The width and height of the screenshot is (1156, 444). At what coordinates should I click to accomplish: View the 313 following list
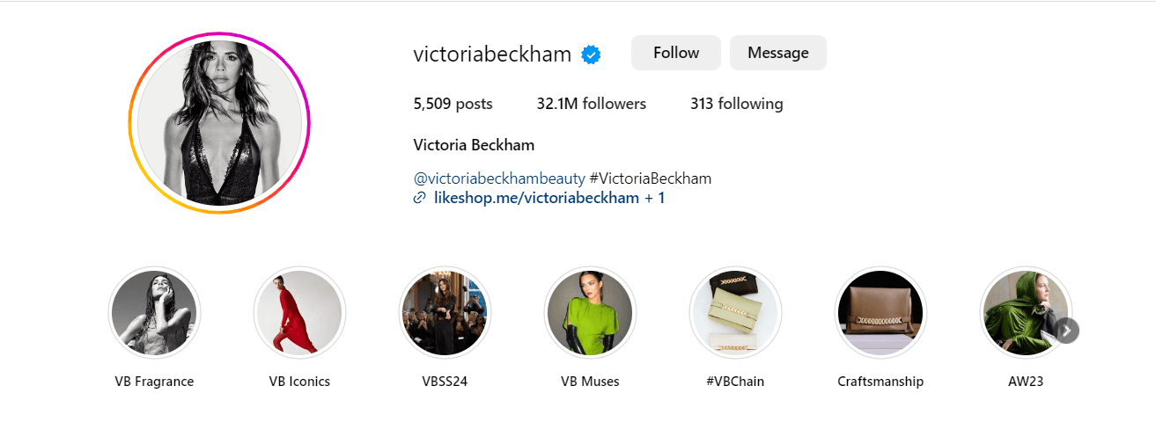pos(737,104)
